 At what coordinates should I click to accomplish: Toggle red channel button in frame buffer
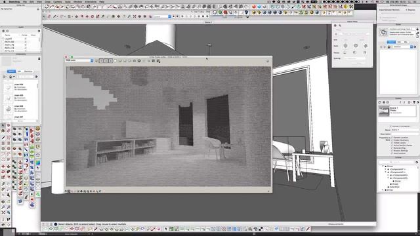[101, 61]
